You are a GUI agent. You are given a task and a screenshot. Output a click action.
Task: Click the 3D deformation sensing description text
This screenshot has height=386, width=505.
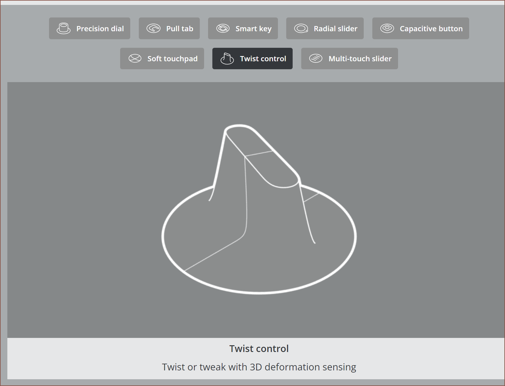tap(259, 367)
